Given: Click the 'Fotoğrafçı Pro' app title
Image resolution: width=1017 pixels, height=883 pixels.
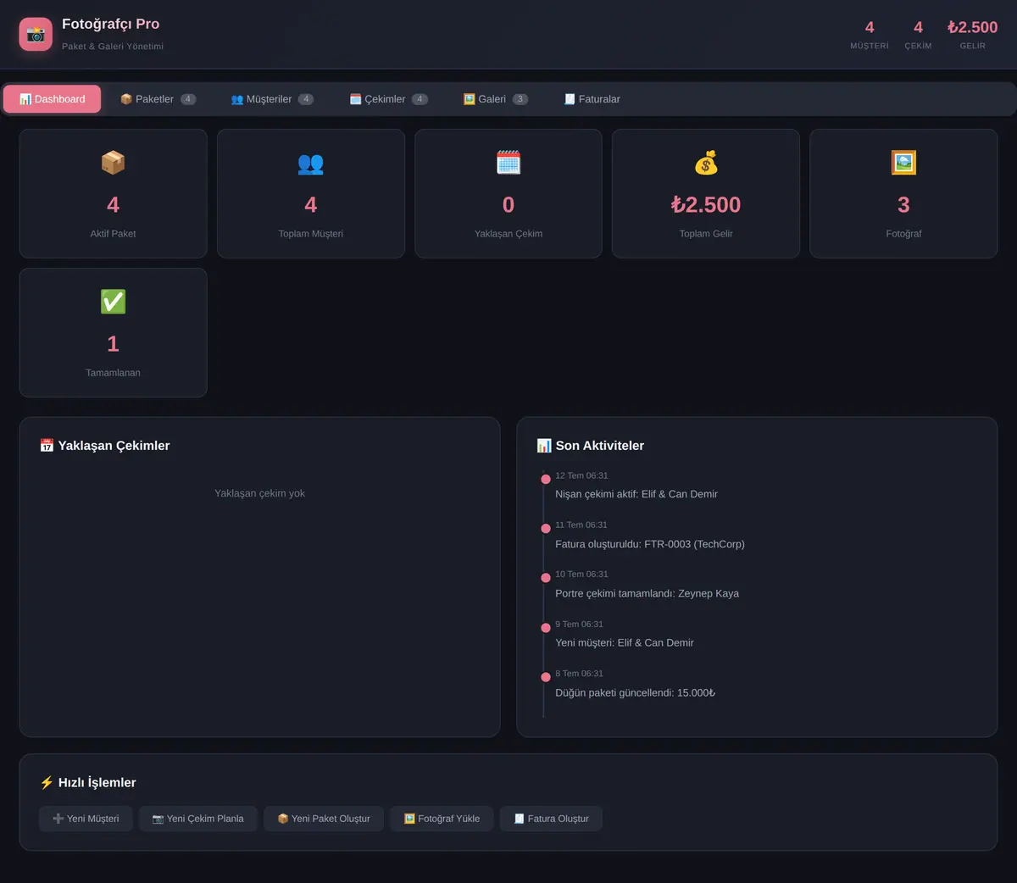Looking at the screenshot, I should (110, 24).
